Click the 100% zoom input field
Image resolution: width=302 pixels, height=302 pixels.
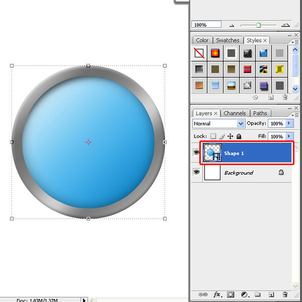[x=206, y=25]
